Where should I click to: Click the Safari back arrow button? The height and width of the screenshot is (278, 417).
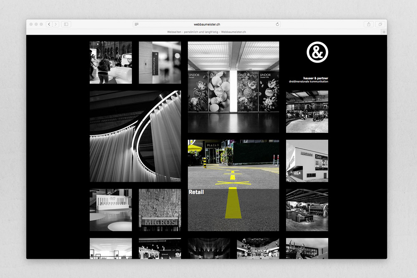(49, 24)
